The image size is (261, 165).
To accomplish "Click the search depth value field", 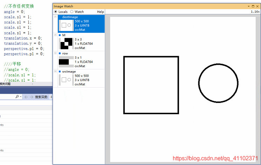I will pos(51,97).
